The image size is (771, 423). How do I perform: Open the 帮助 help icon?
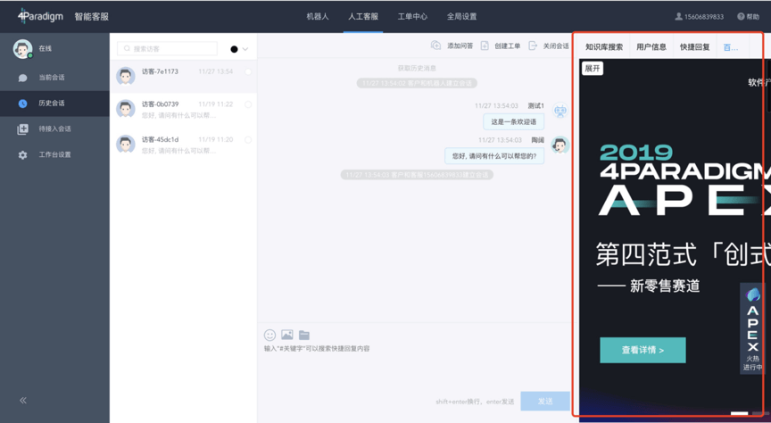(741, 17)
